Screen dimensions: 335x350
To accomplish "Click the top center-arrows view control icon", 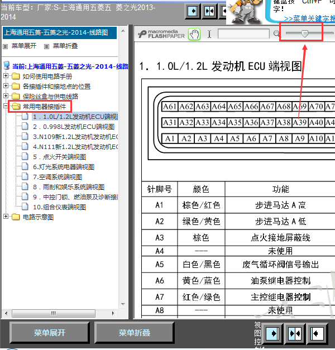I will tap(209, 11).
